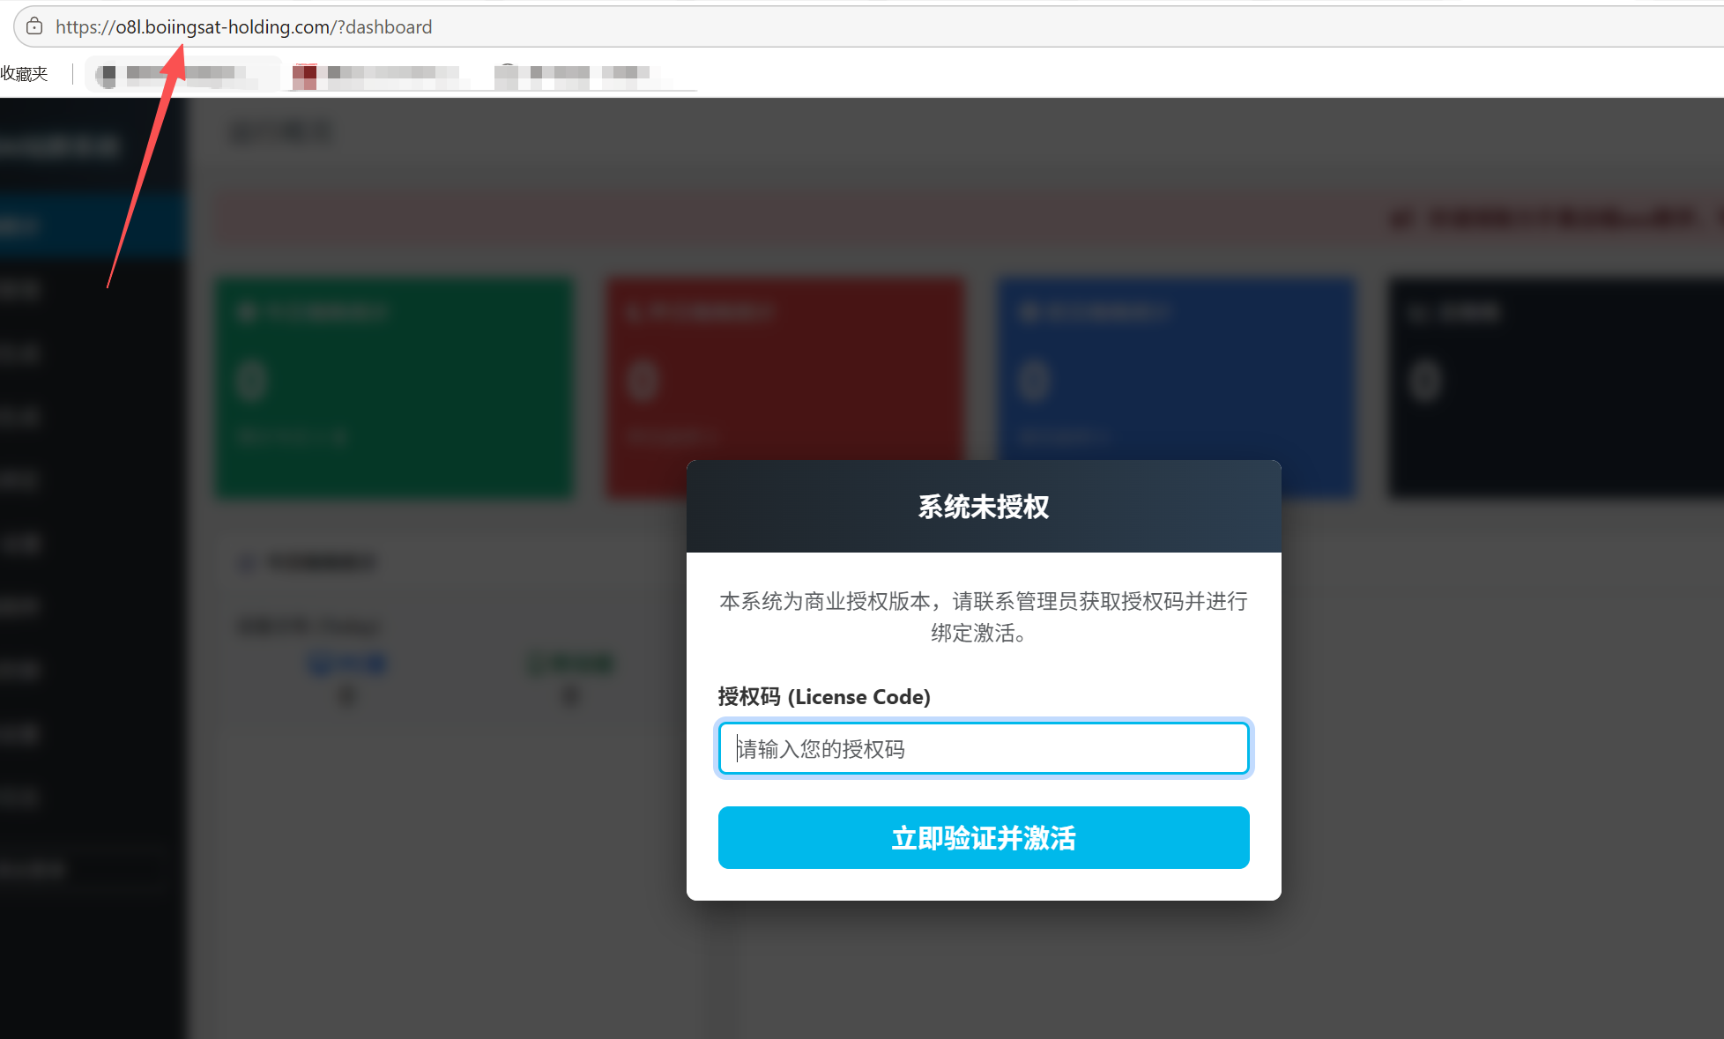
Task: Click the site info lock icon
Action: pos(34,26)
